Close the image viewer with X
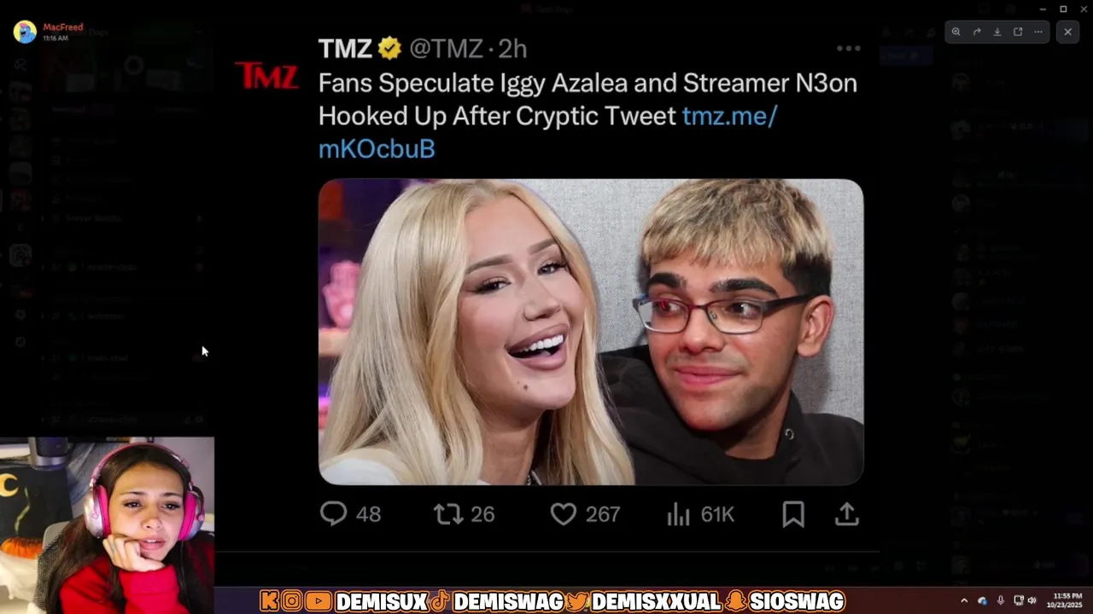Image resolution: width=1093 pixels, height=614 pixels. click(1067, 32)
